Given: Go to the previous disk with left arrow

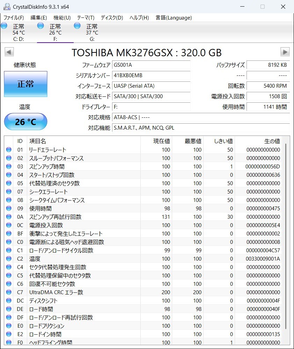Looking at the screenshot, I should tap(9, 52).
